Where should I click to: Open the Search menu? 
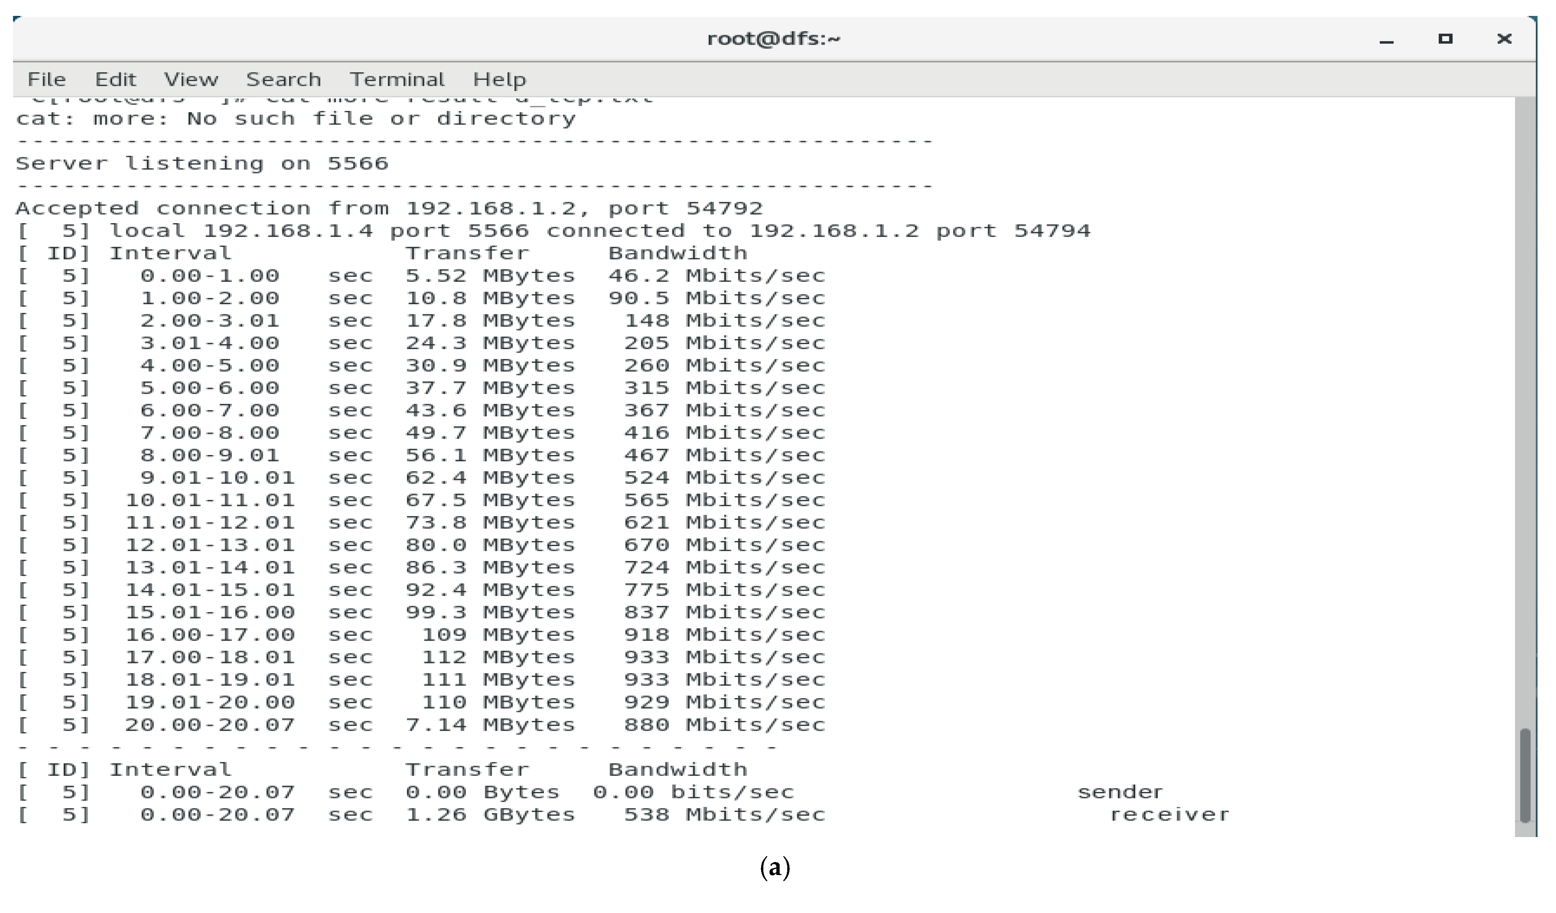click(283, 80)
